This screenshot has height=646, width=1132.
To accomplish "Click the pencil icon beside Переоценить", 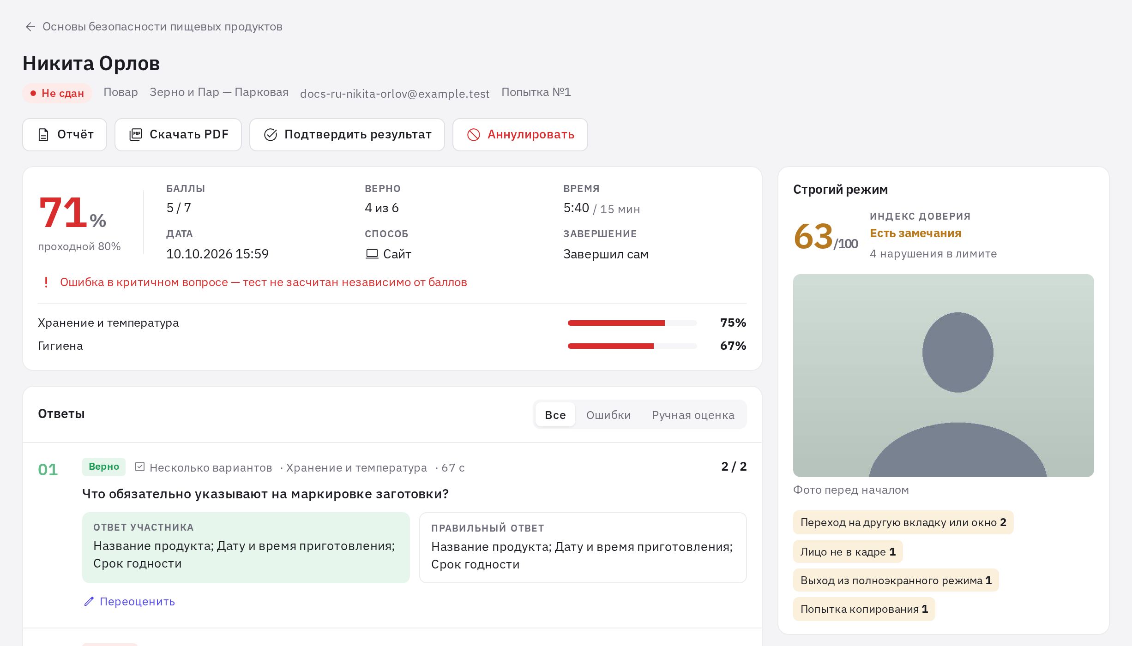I will 89,602.
